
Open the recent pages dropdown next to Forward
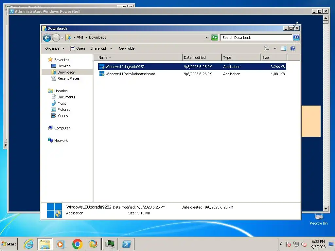[62, 38]
